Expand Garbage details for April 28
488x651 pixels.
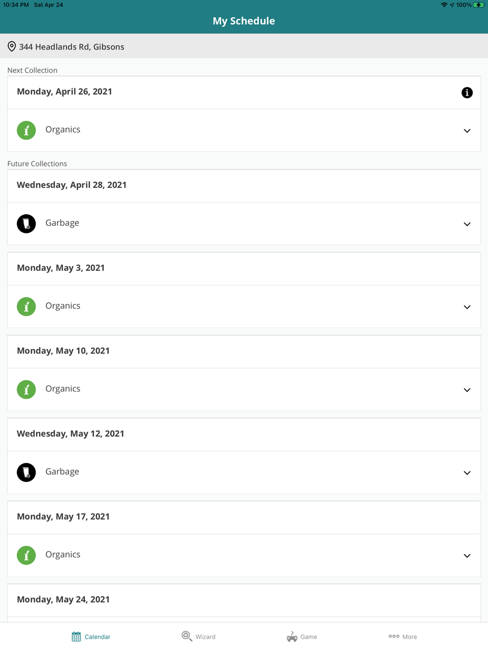tap(467, 224)
